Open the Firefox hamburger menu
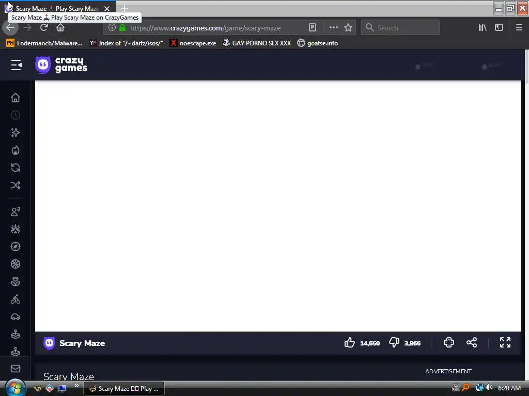 (x=519, y=28)
